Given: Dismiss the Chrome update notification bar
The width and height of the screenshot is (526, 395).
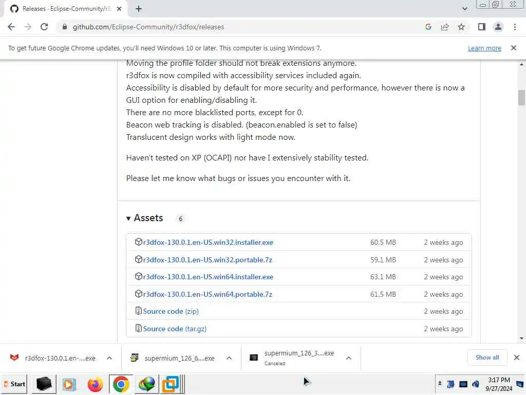Looking at the screenshot, I should (x=514, y=48).
